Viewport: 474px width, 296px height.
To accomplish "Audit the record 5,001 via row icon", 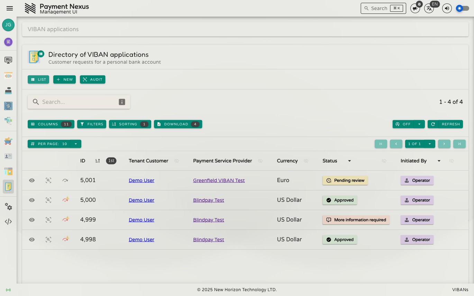I will [48, 180].
